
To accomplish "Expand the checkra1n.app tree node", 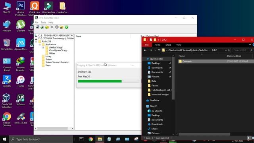I will point(43,48).
